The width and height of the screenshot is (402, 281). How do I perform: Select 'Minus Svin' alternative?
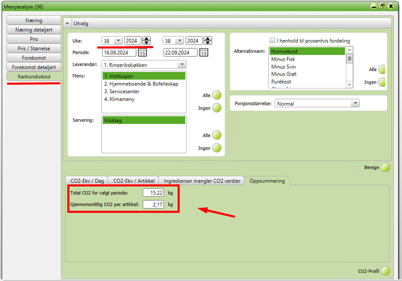pyautogui.click(x=307, y=66)
